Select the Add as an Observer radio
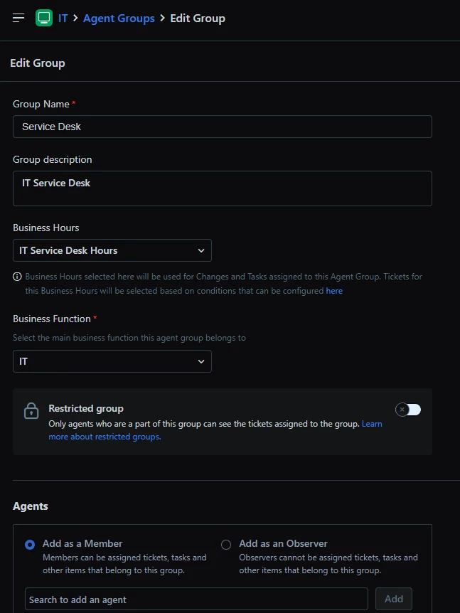Screen dimensions: 460x613 point(226,545)
